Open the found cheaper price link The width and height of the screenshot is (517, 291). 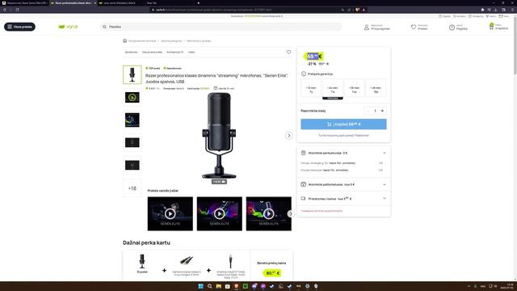(x=343, y=135)
